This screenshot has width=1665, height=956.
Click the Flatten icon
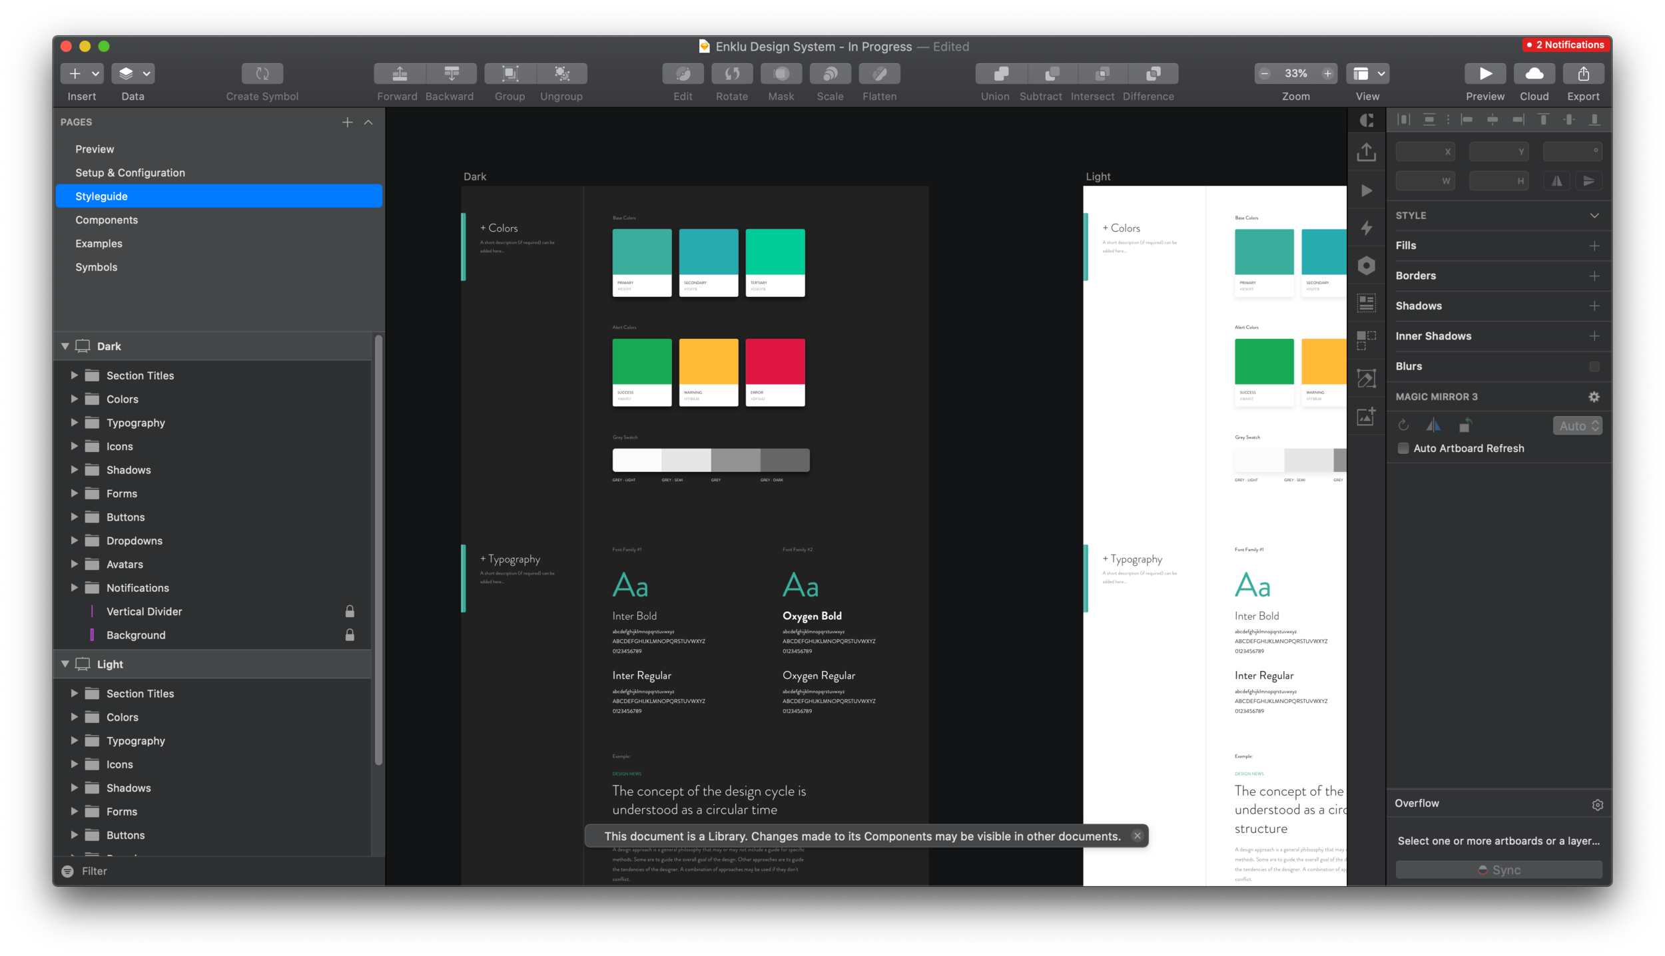pos(880,74)
